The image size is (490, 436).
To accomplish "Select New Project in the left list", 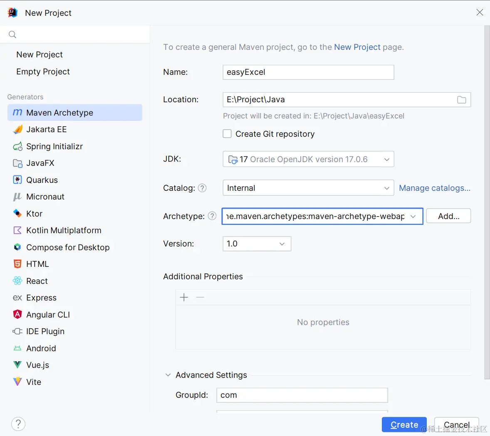I will click(40, 55).
